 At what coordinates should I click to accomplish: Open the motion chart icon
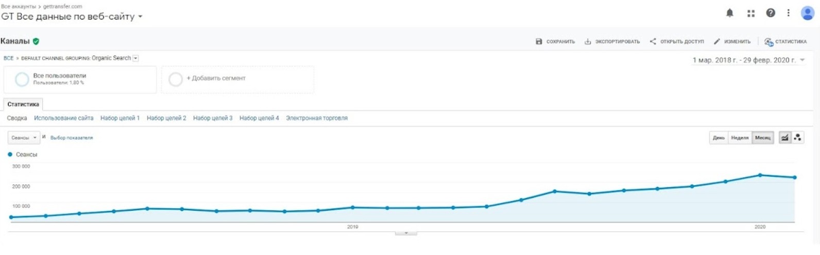pyautogui.click(x=798, y=137)
